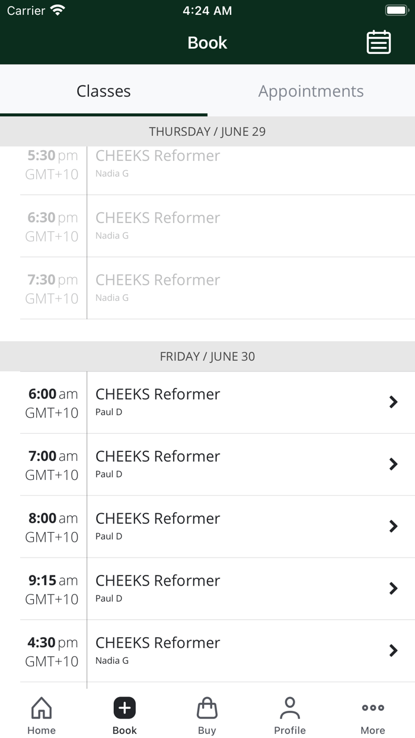The height and width of the screenshot is (738, 415).
Task: Expand the 6:00 am class chevron
Action: [x=393, y=402]
